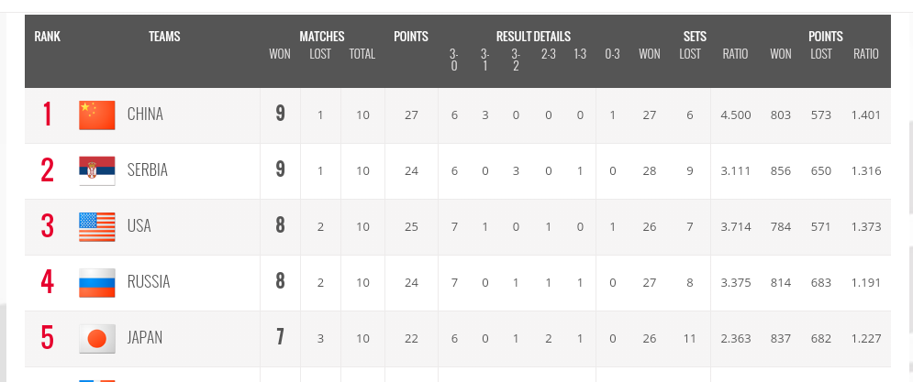Open the SERBIA team link
Image resolution: width=913 pixels, height=382 pixels.
pyautogui.click(x=148, y=170)
